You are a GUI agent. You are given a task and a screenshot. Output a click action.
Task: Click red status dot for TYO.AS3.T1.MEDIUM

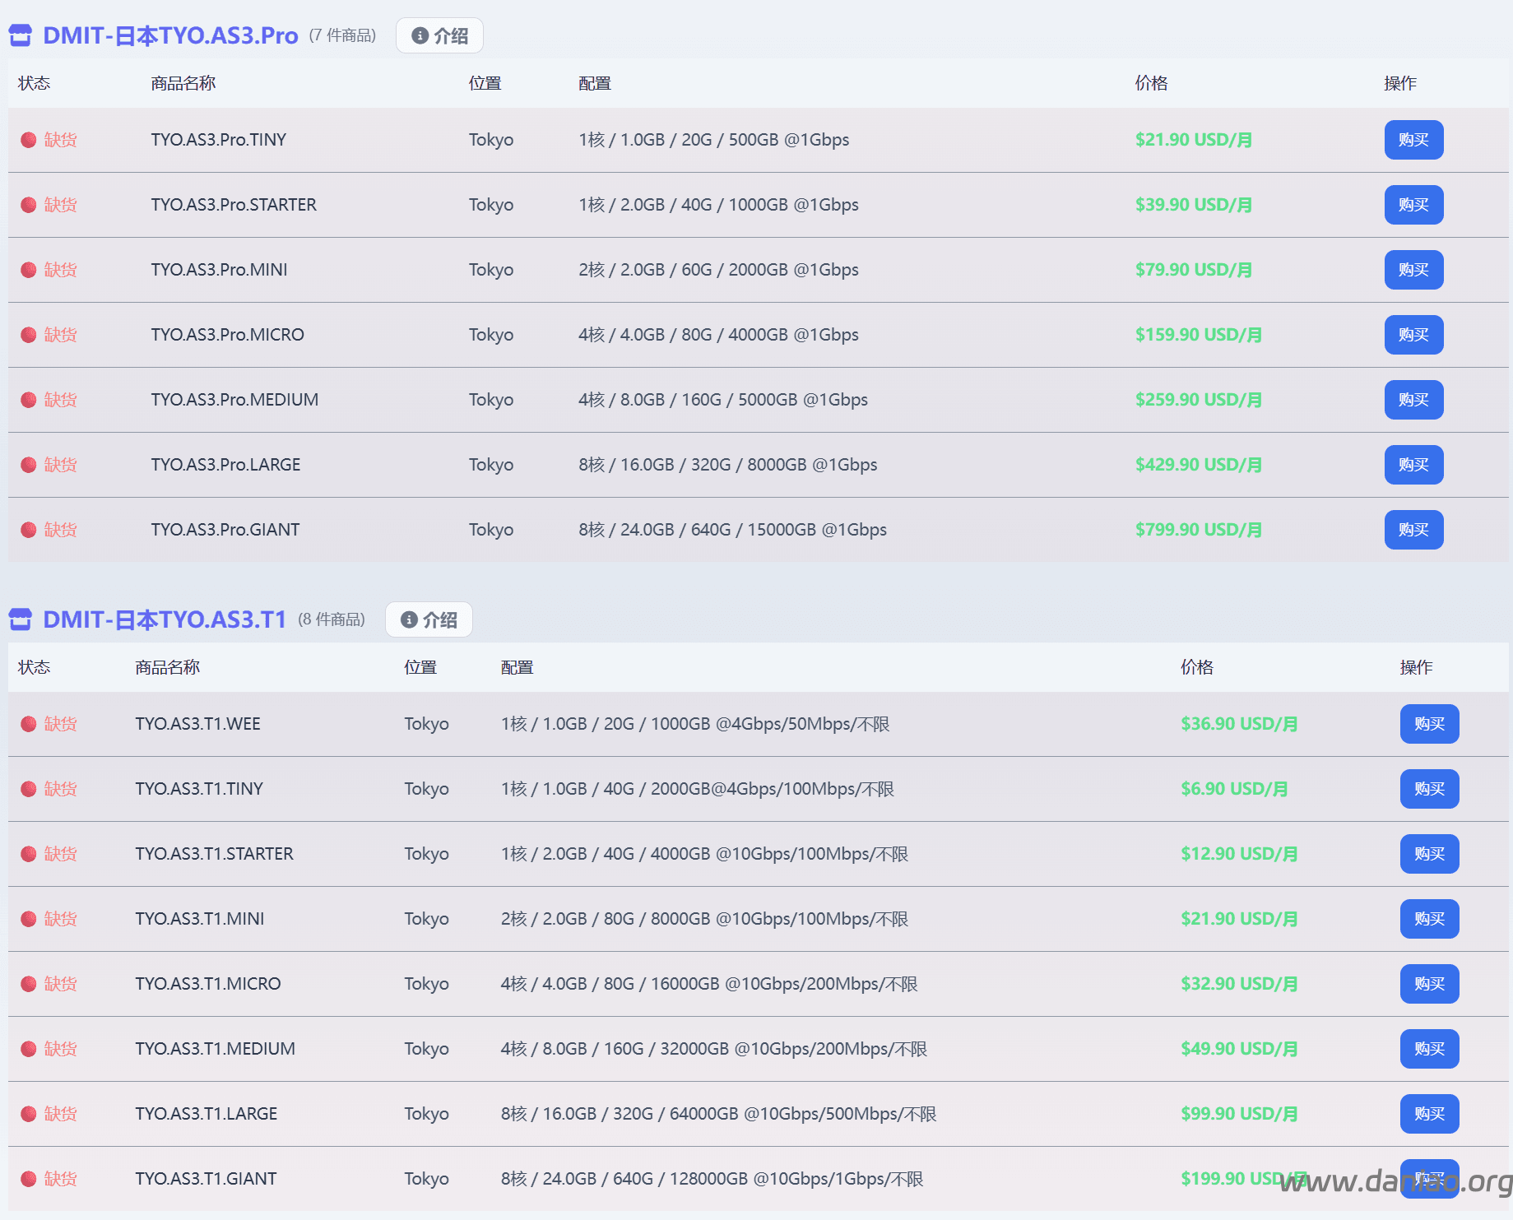(x=29, y=1049)
